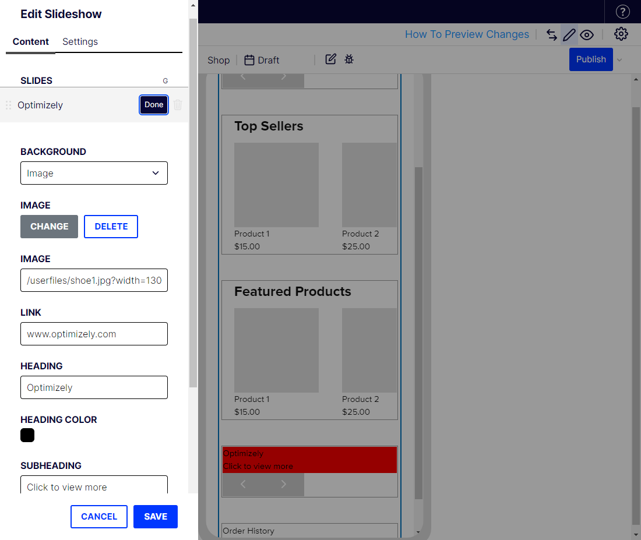This screenshot has height=540, width=641.
Task: Click the swap arrows icon in header
Action: point(551,35)
